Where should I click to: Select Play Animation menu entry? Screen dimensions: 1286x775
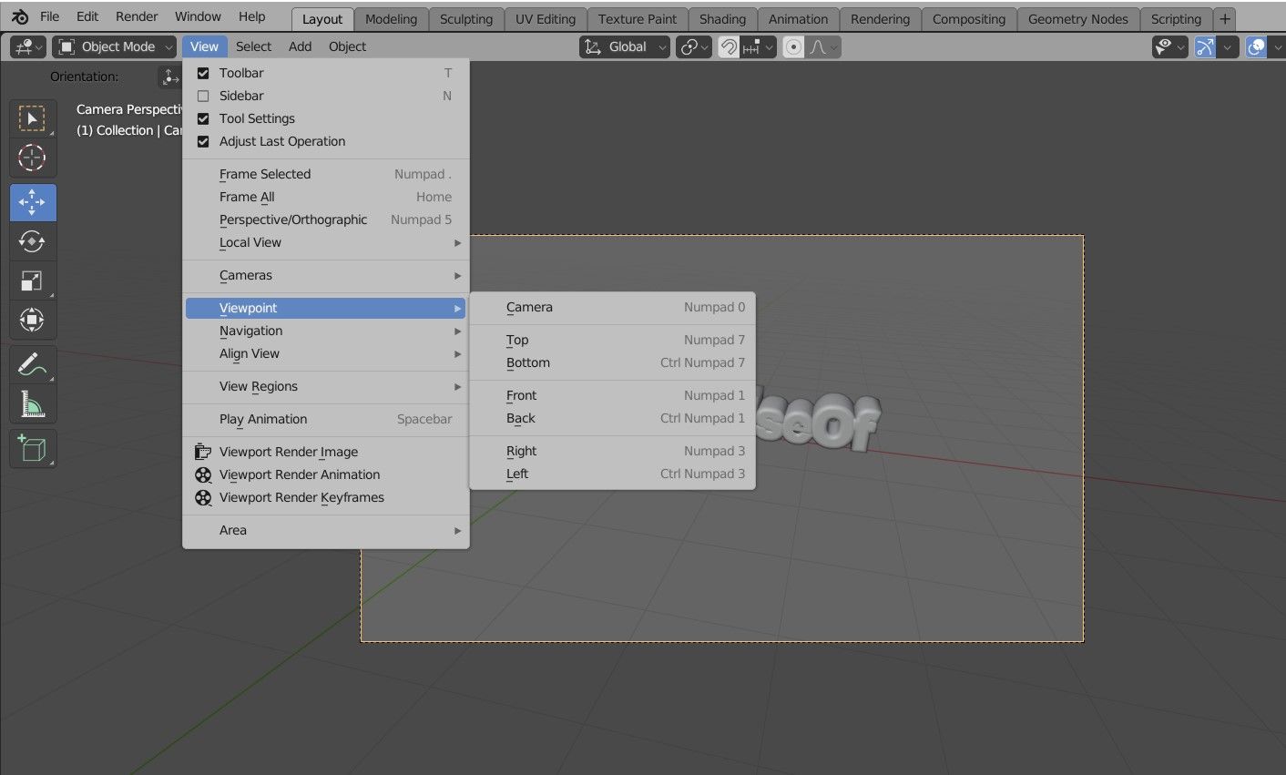click(x=326, y=420)
